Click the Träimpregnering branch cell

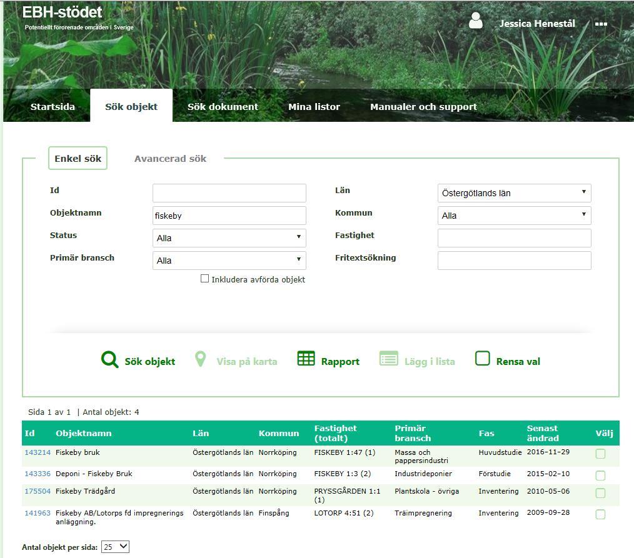coord(423,513)
